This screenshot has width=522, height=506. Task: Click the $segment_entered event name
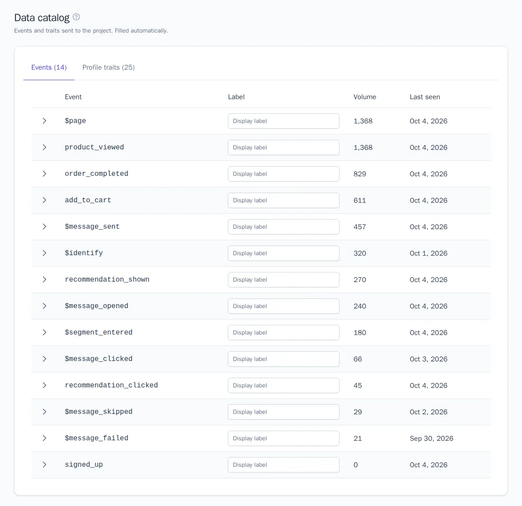coord(99,332)
